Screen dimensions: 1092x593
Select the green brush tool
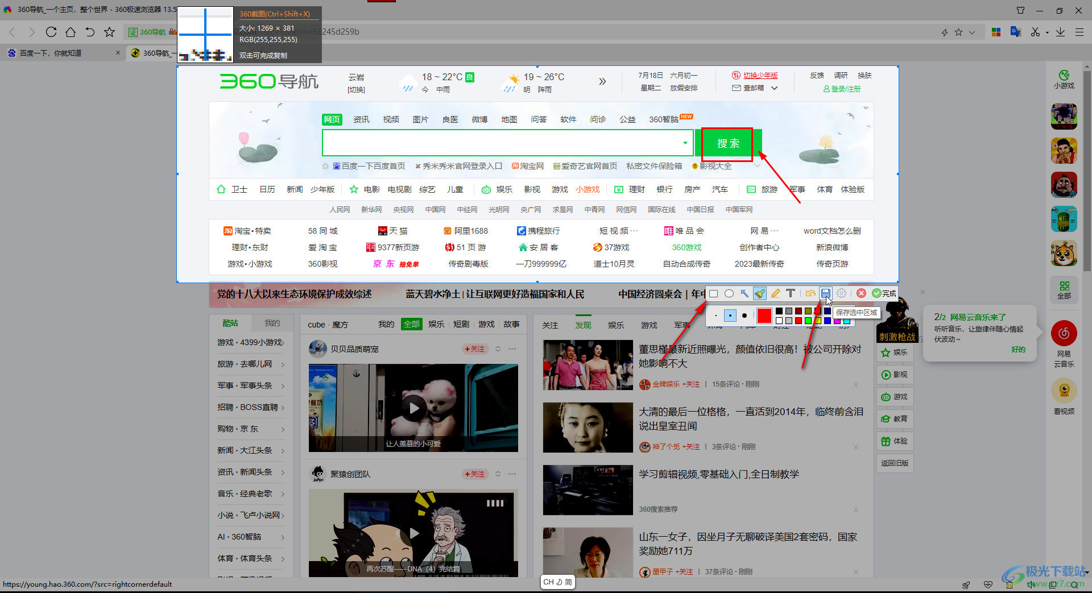coord(760,293)
